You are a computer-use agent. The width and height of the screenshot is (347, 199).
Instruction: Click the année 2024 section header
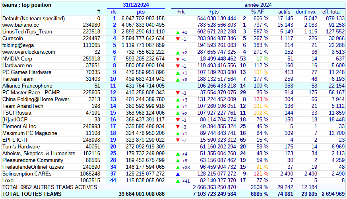[x=258, y=5]
